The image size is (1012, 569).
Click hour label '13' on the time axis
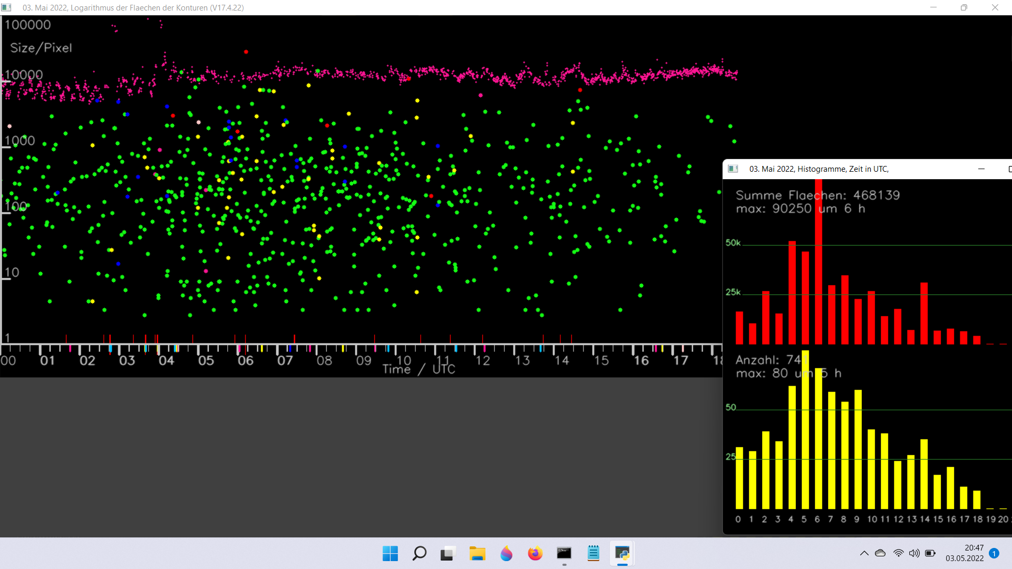pyautogui.click(x=522, y=361)
